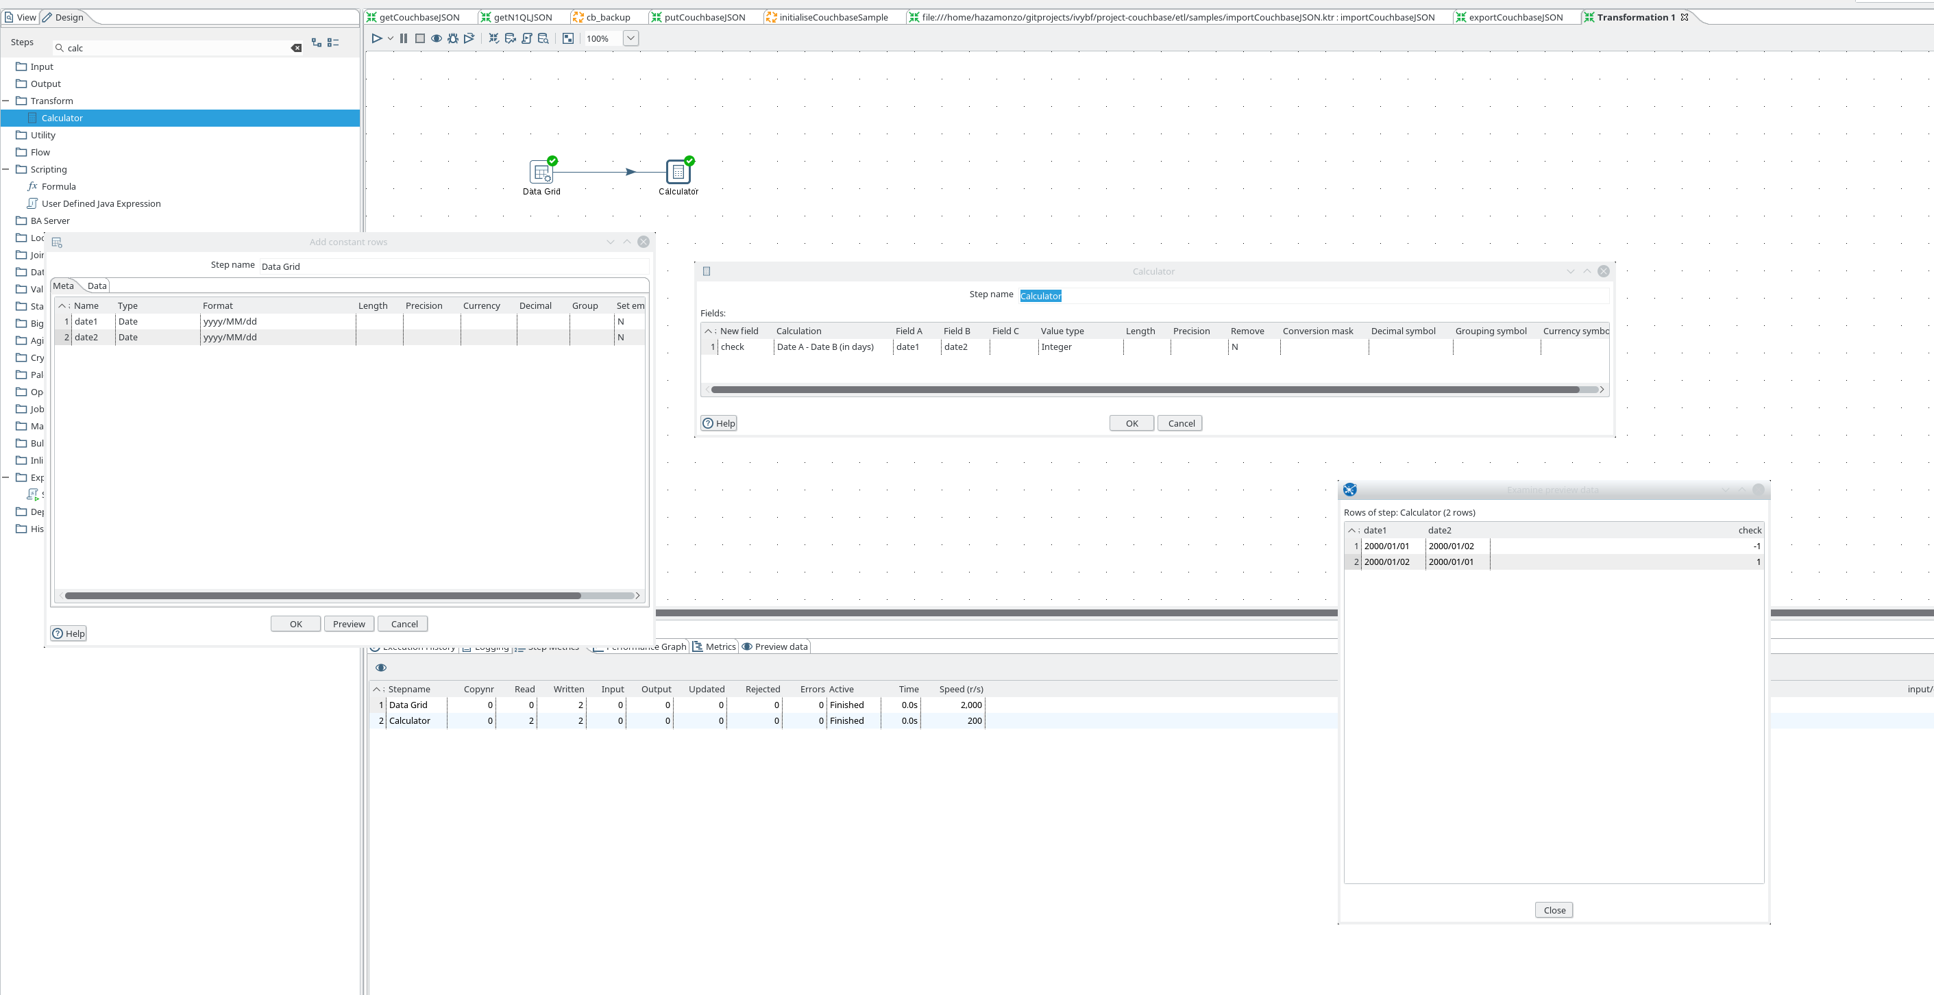Open Help in the Data Grid dialog

tap(69, 634)
